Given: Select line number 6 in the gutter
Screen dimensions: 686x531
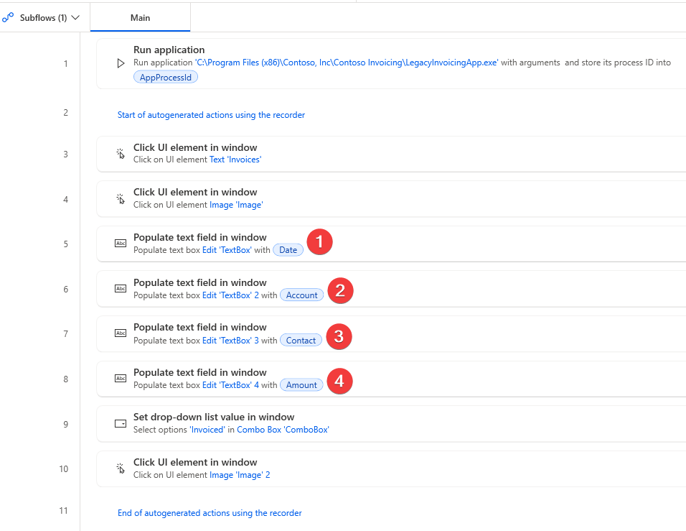Looking at the screenshot, I should pos(65,289).
